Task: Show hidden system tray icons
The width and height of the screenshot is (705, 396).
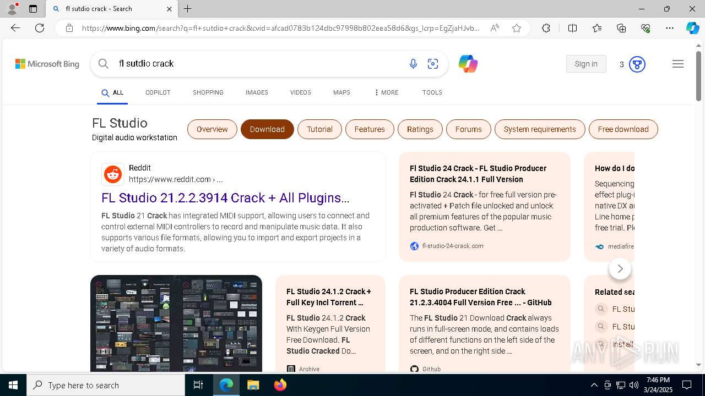Action: (x=594, y=385)
